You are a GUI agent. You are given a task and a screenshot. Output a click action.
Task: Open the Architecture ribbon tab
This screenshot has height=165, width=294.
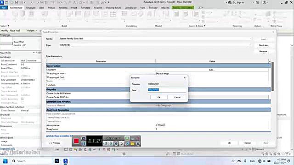pyautogui.click(x=16, y=8)
